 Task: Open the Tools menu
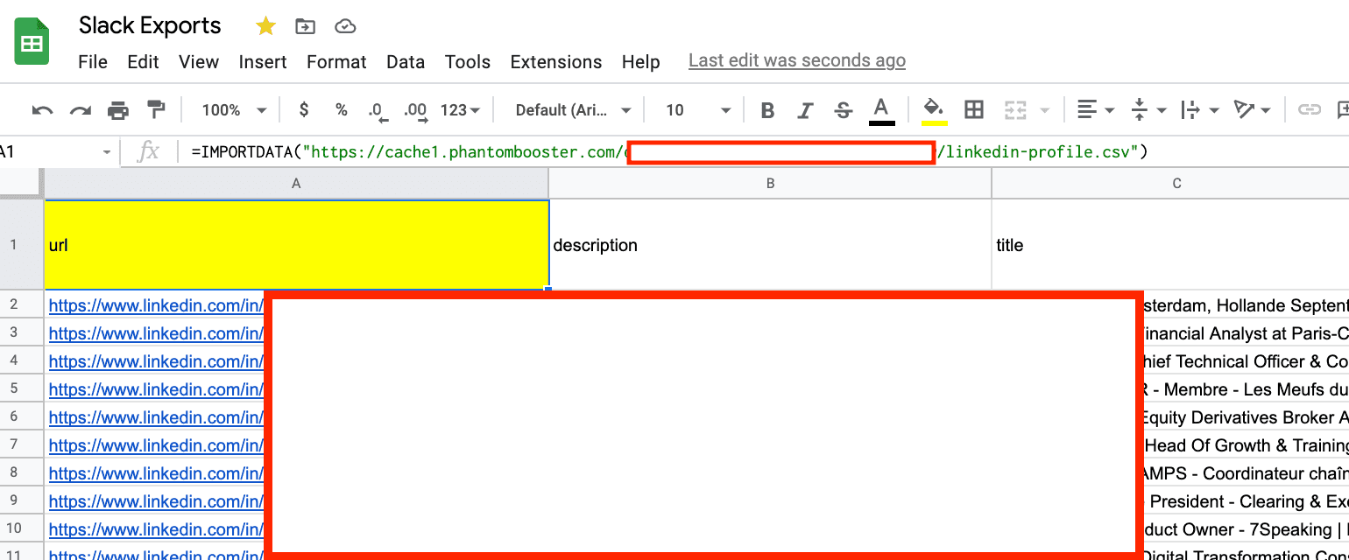468,62
